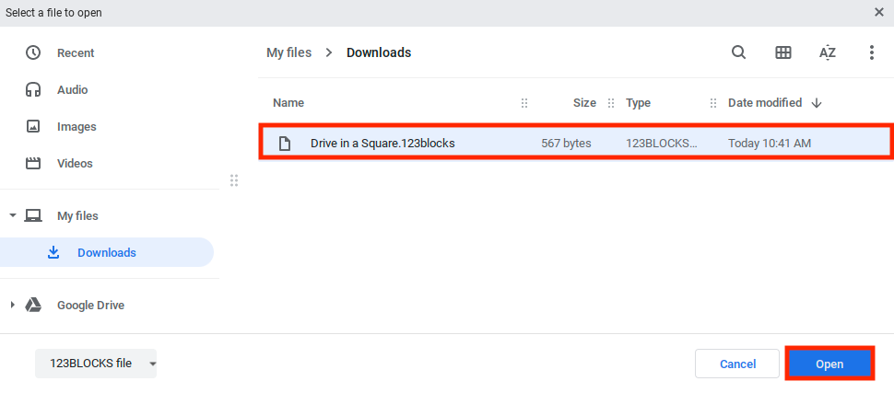Viewport: 894px width, 393px height.
Task: Open the 123BLOCKS file type dropdown
Action: point(96,364)
